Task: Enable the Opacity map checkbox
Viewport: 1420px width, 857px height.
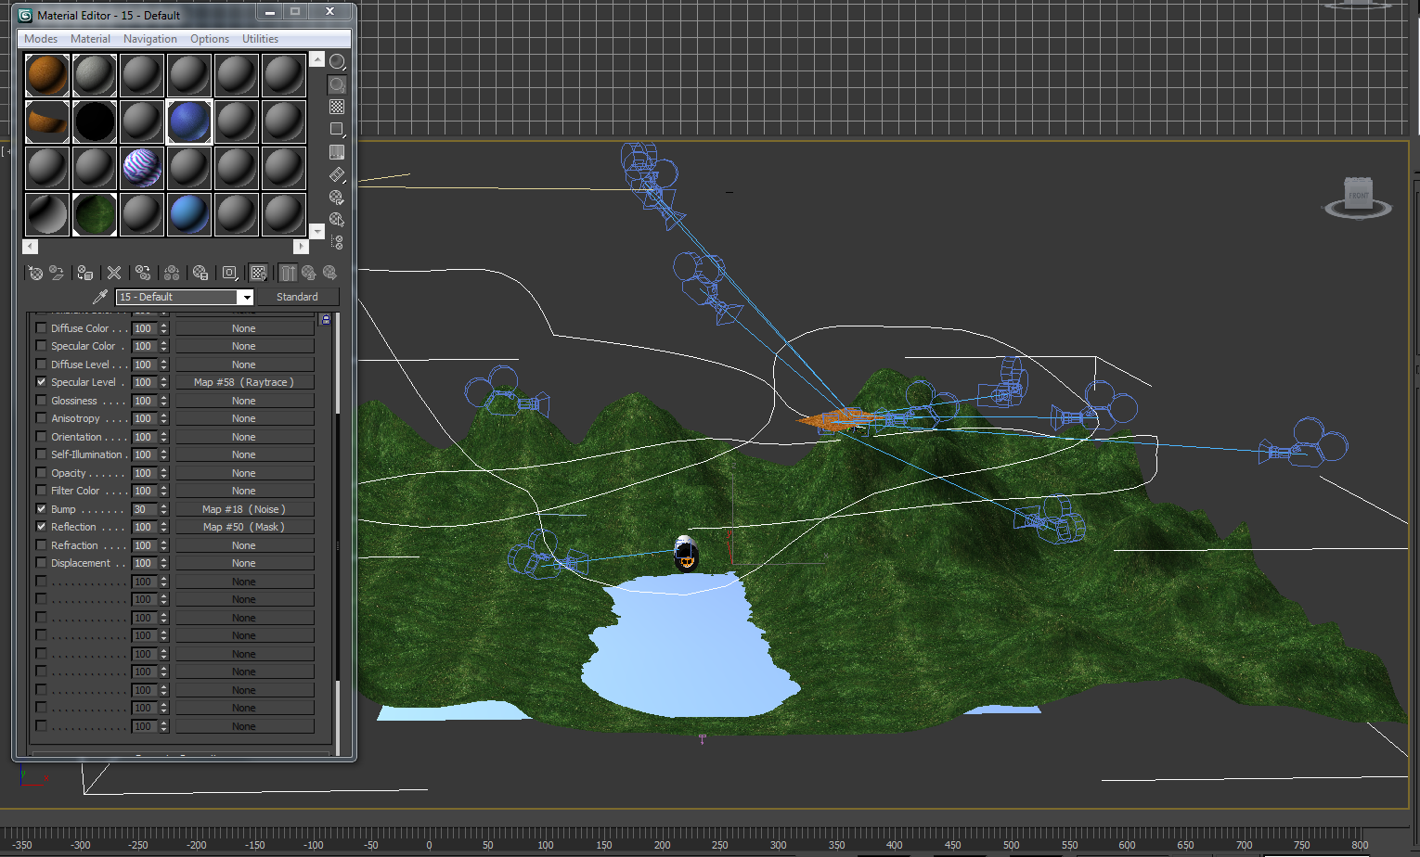Action: pyautogui.click(x=41, y=472)
